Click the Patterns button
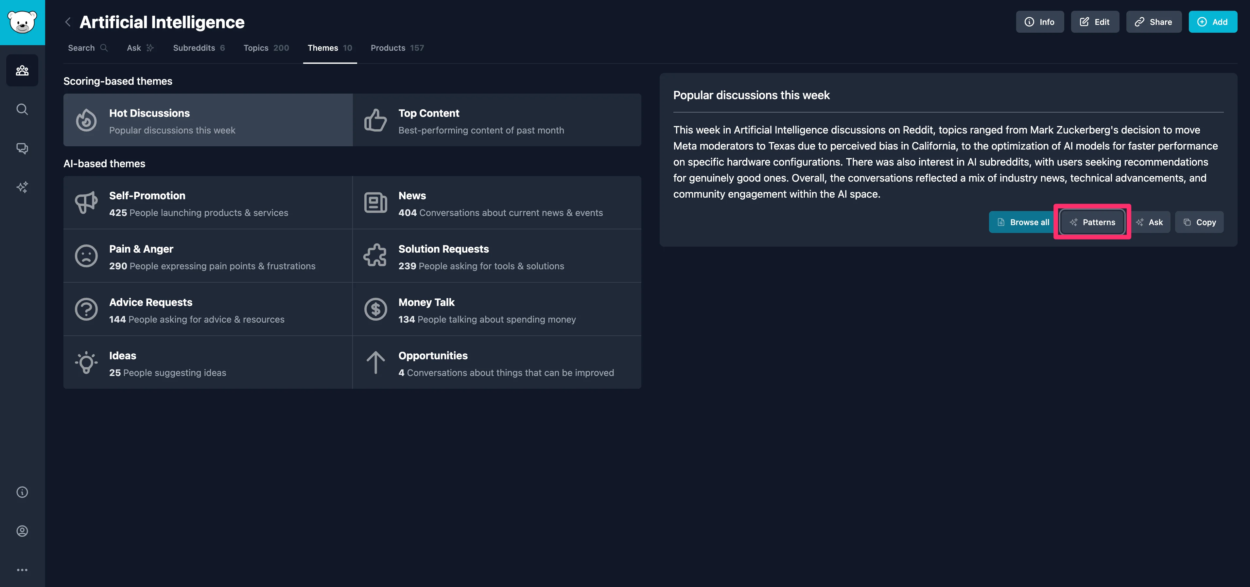Viewport: 1250px width, 587px height. coord(1092,222)
